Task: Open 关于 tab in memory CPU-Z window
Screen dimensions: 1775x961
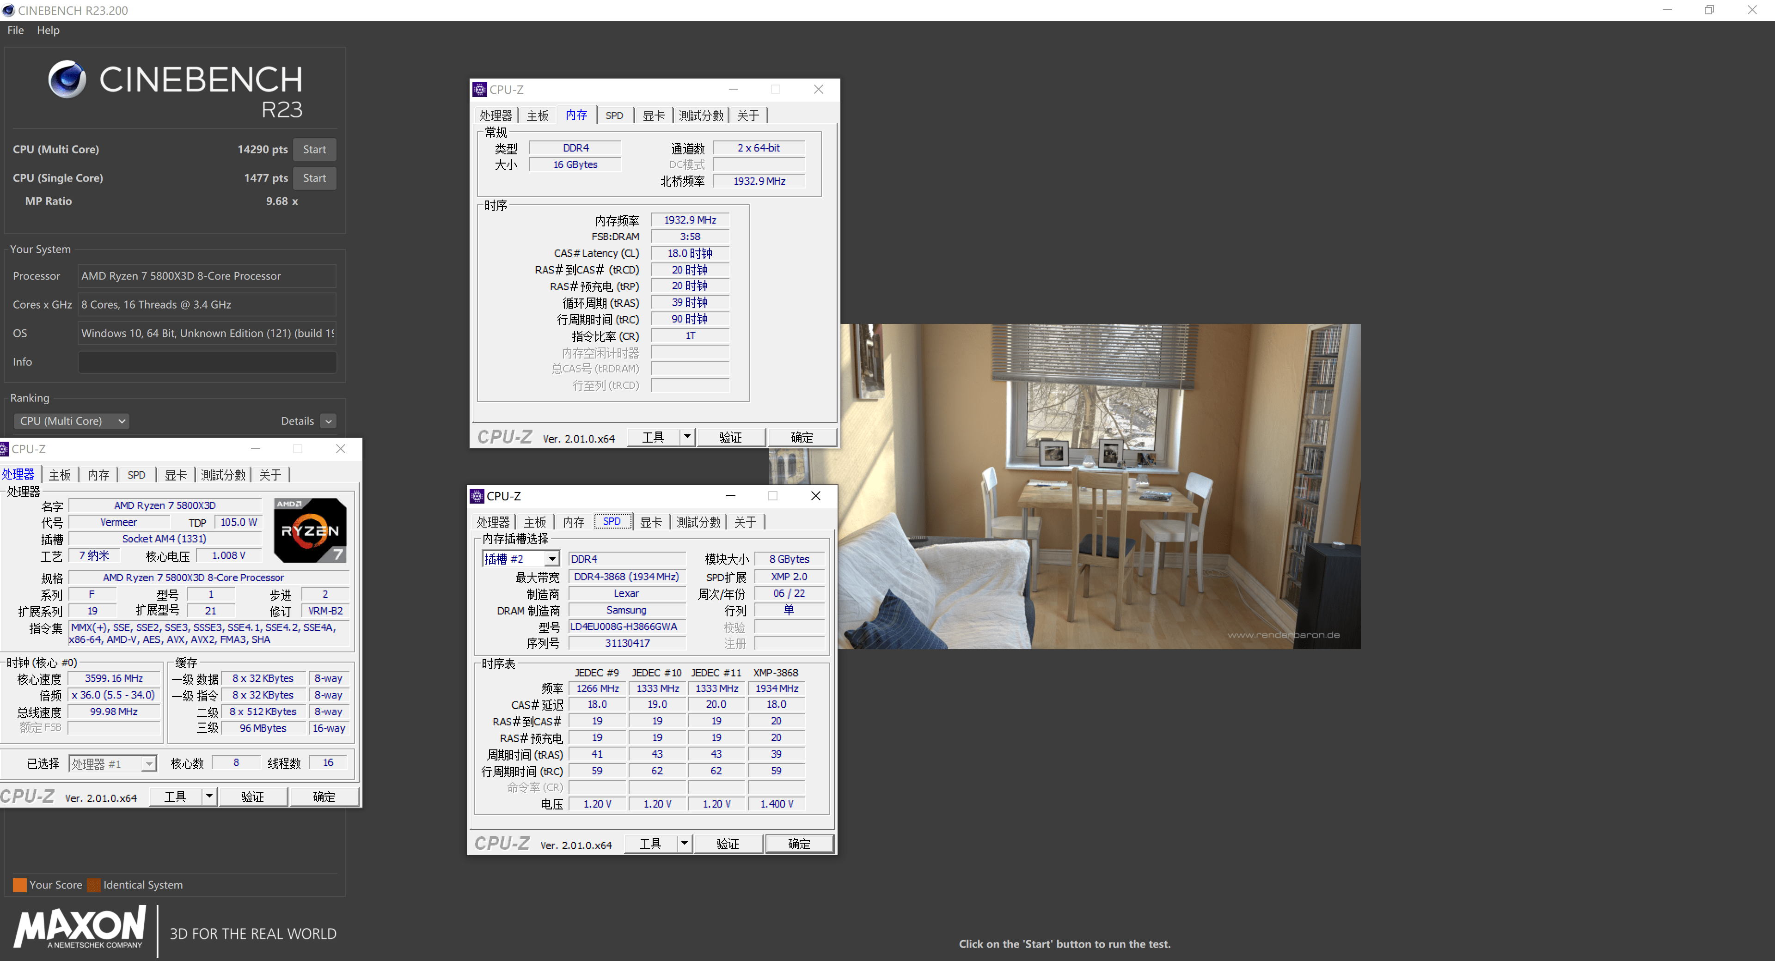Action: (x=748, y=116)
